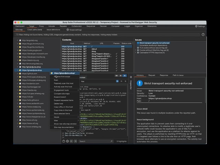Open View submenu in context menu

[65, 120]
